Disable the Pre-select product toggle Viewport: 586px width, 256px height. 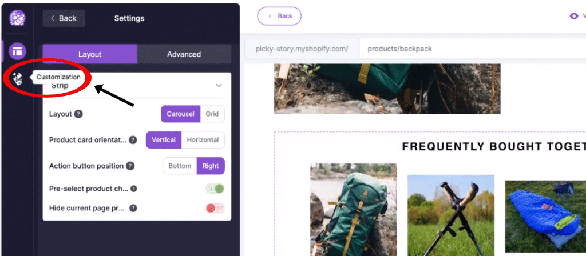tap(215, 189)
